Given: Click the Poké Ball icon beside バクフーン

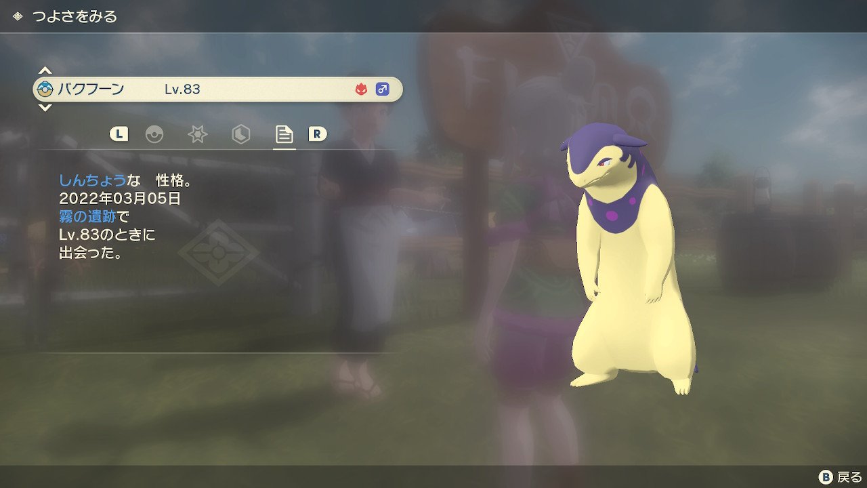Looking at the screenshot, I should click(45, 89).
